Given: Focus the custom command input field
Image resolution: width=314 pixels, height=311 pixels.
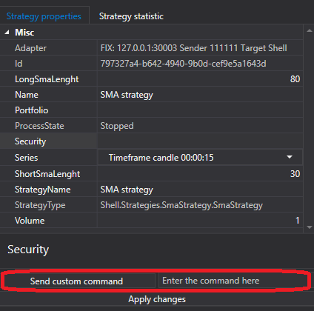Looking at the screenshot, I should (233, 281).
